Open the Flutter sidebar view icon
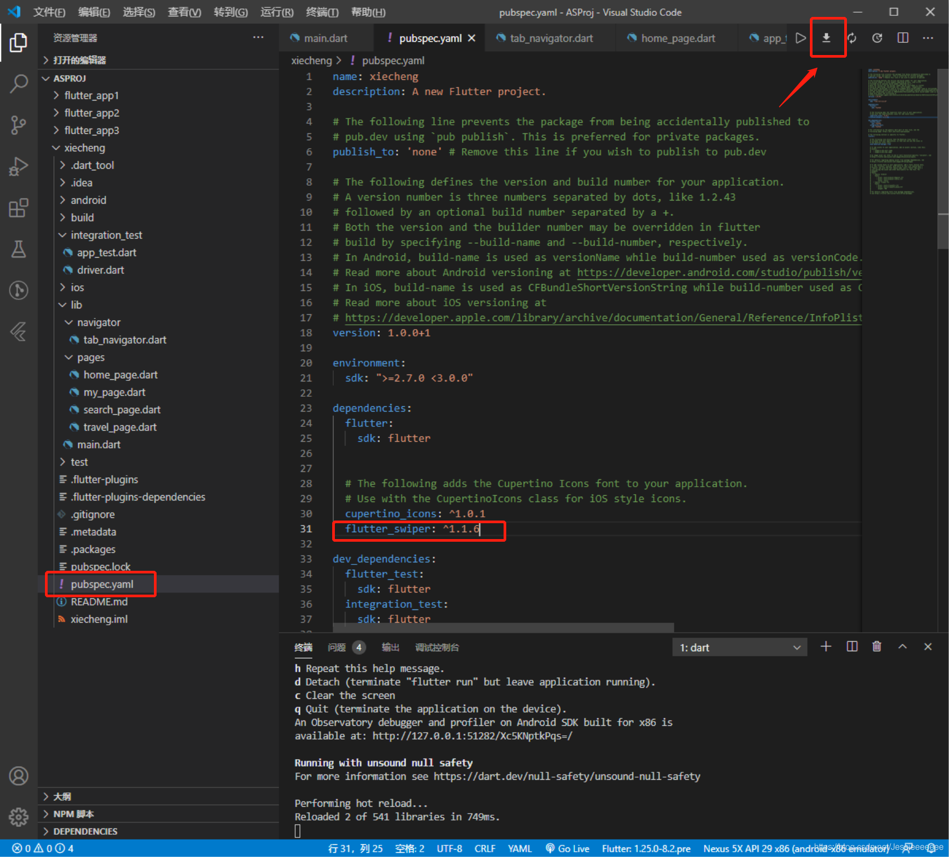The height and width of the screenshot is (857, 949). [x=19, y=332]
